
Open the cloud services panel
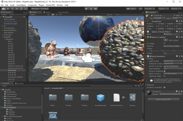(140, 9)
